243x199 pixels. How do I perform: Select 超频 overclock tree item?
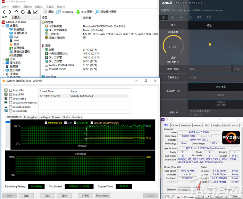14,44
